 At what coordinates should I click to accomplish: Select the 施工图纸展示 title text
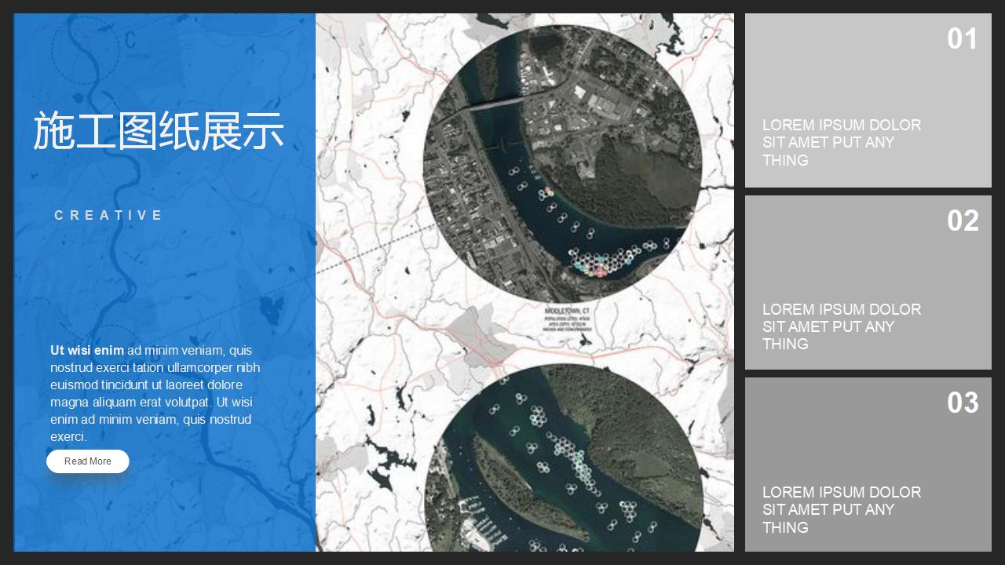pos(159,131)
